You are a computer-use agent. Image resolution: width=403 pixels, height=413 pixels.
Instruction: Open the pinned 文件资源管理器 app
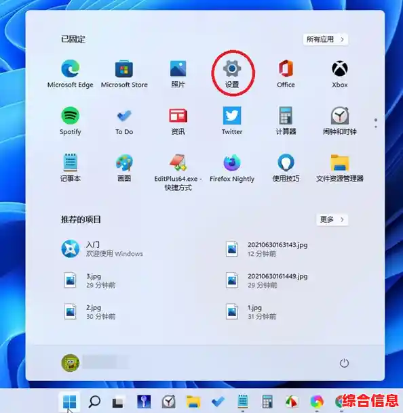click(x=340, y=168)
